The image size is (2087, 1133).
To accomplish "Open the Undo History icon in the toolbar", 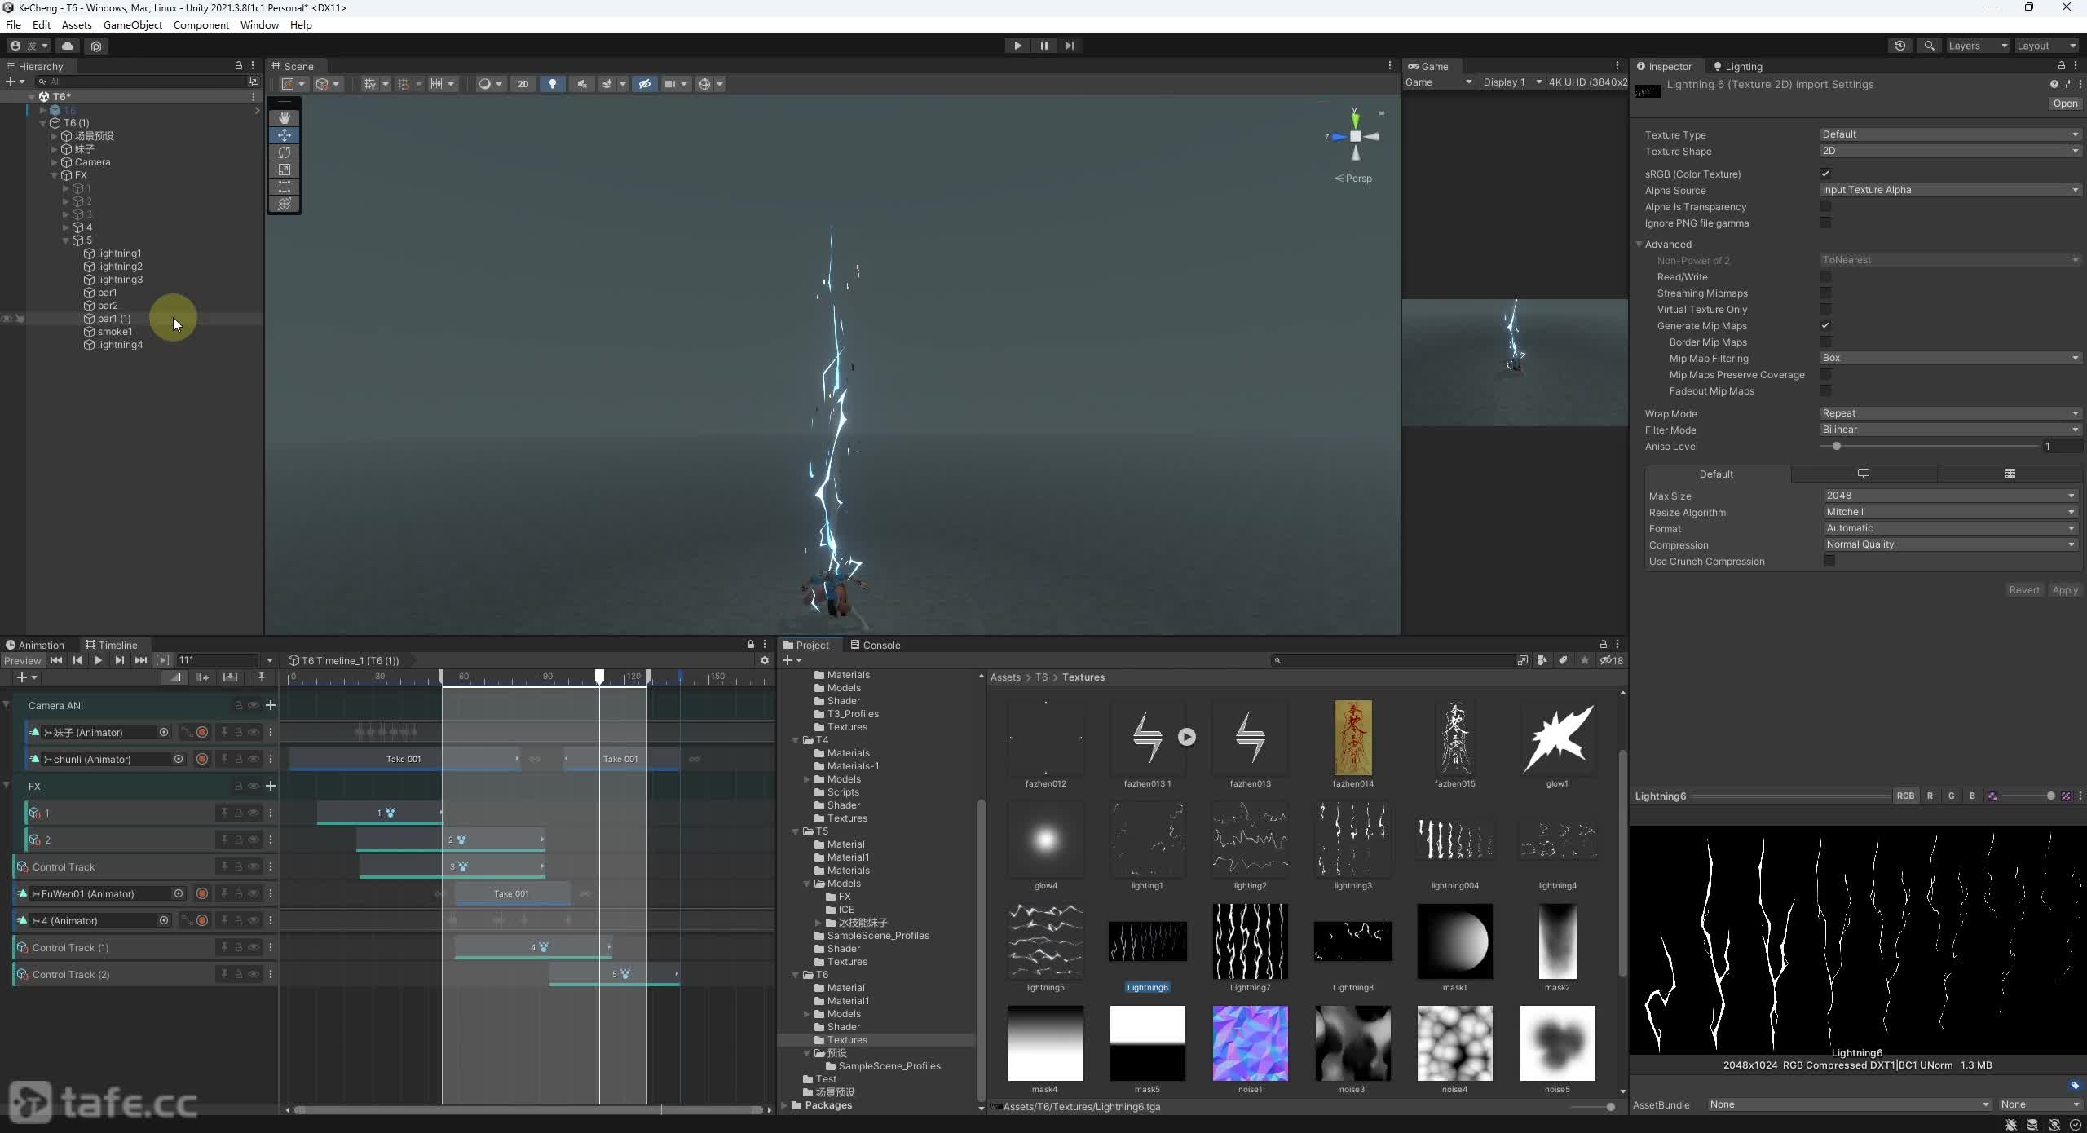I will pyautogui.click(x=1900, y=46).
